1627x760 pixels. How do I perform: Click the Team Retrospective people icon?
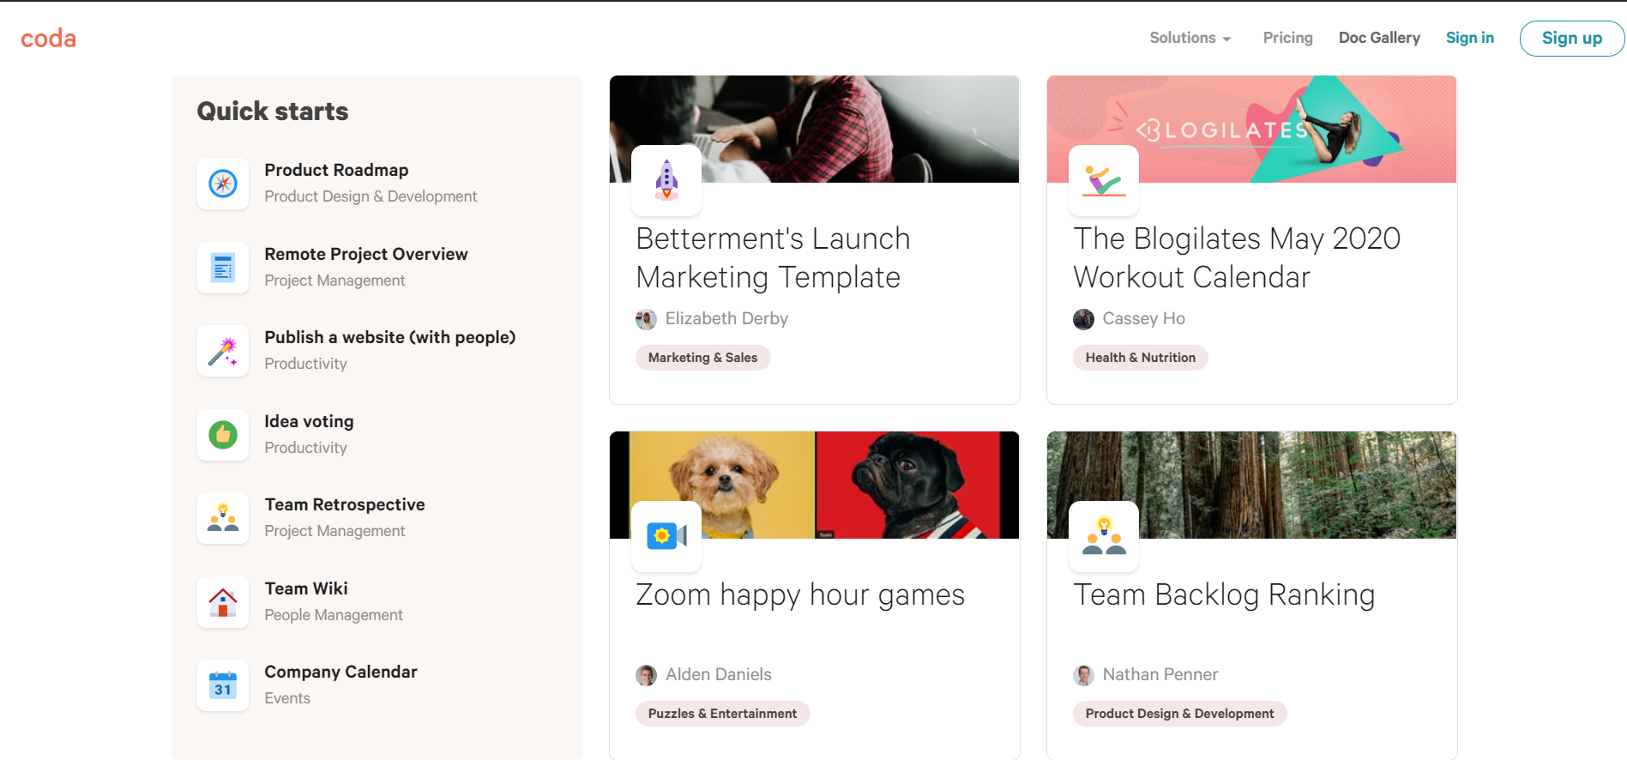tap(223, 518)
